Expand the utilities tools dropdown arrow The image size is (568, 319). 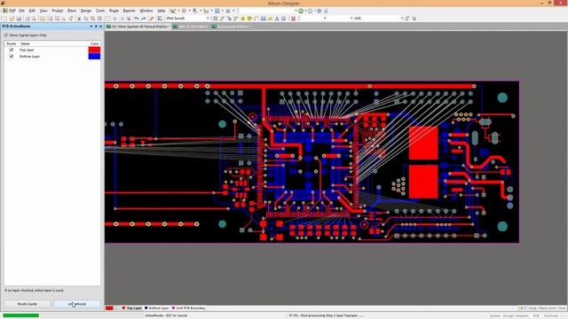178,11
